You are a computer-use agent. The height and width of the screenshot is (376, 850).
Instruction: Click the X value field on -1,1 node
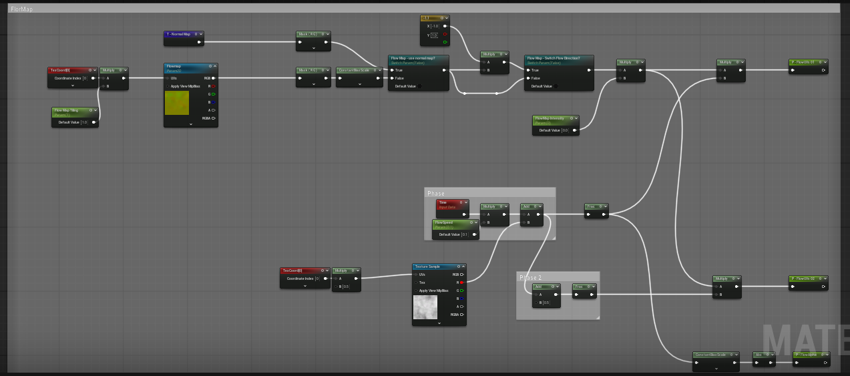(x=434, y=27)
